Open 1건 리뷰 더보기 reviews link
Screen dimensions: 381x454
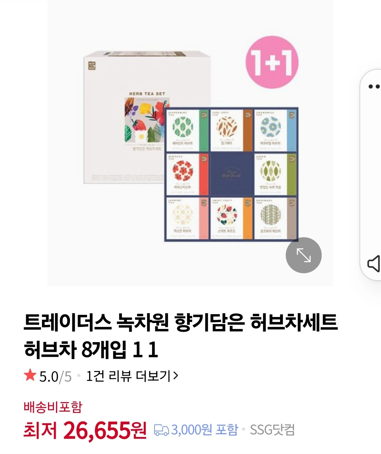point(132,376)
